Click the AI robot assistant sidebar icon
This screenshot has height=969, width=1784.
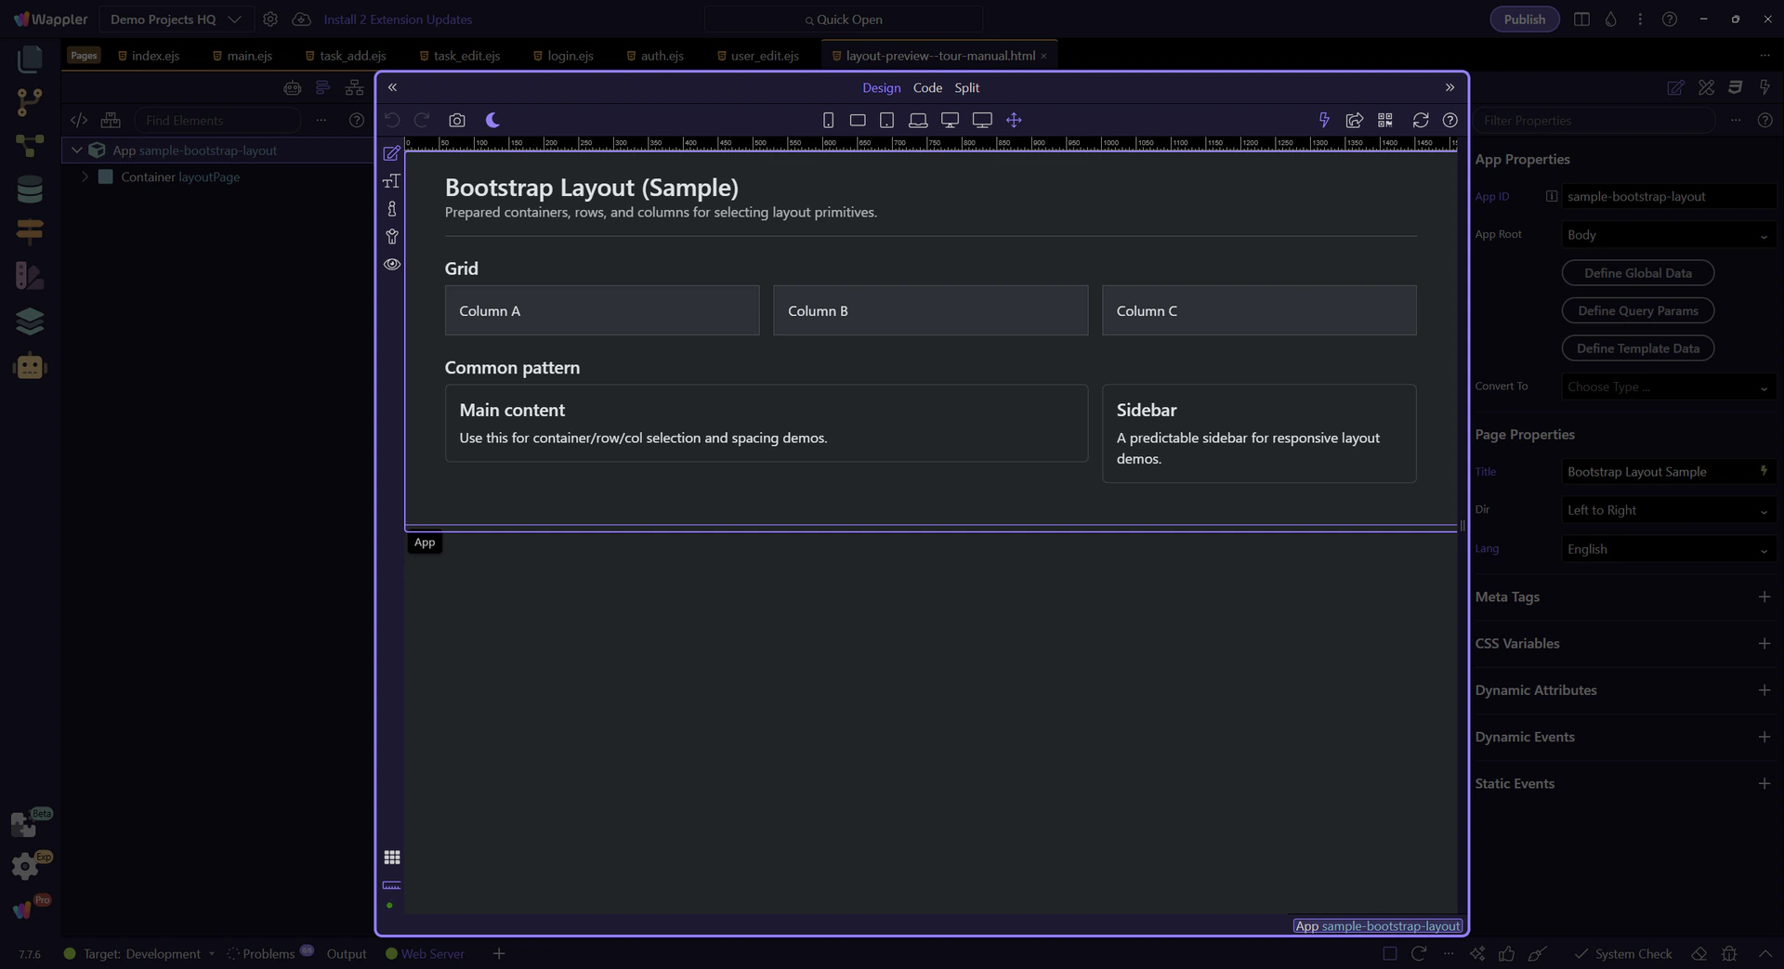tap(30, 366)
